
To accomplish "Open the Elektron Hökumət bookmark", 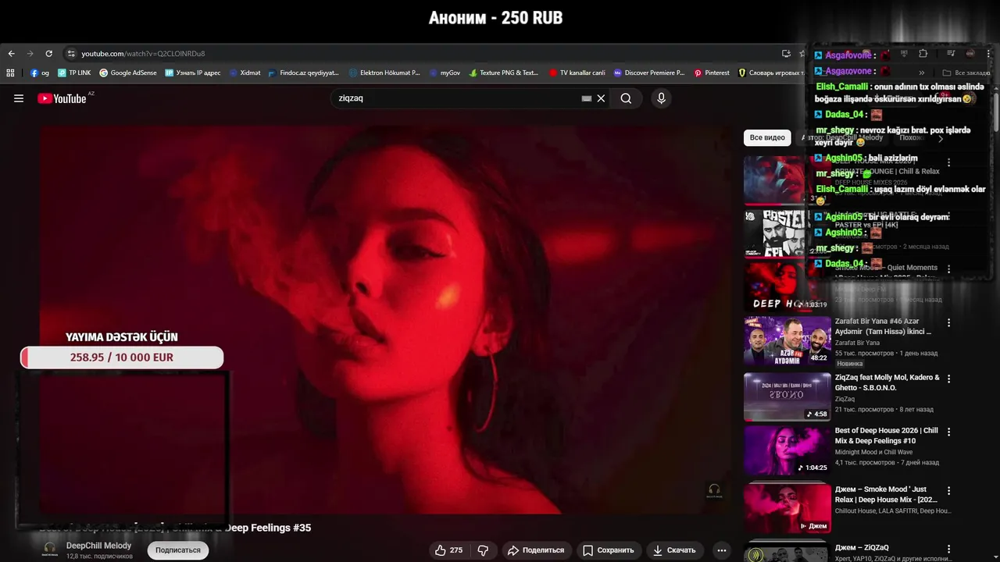I will 384,73.
